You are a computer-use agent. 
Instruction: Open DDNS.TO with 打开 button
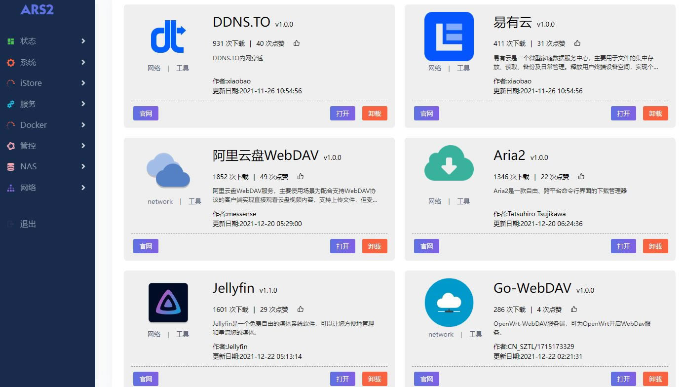[x=342, y=114]
